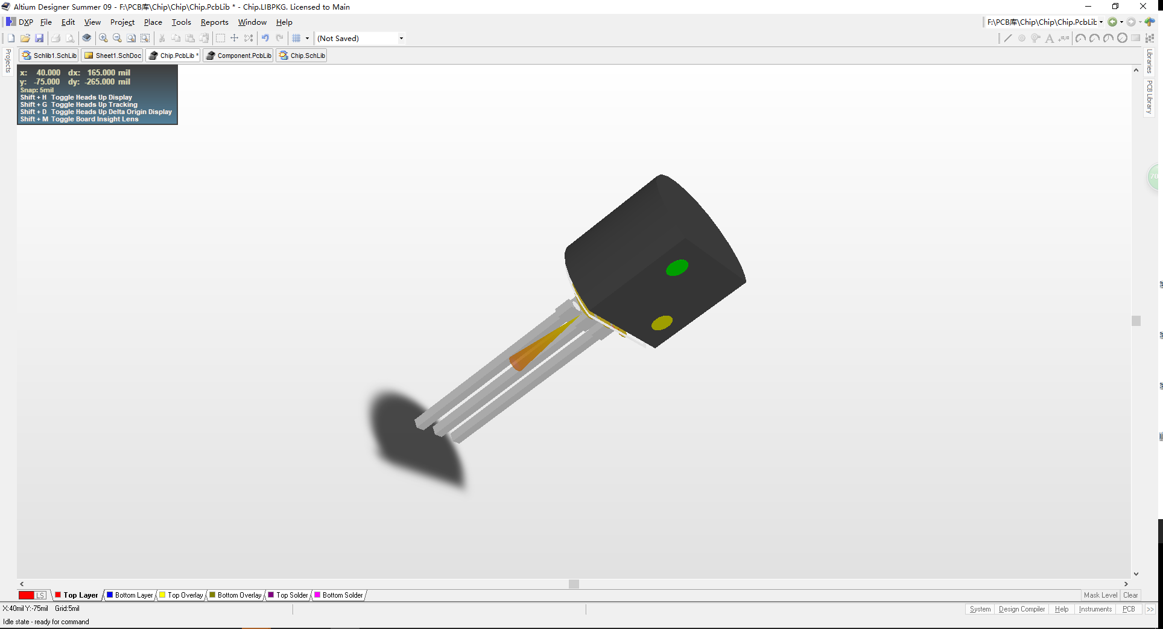Image resolution: width=1163 pixels, height=629 pixels.
Task: Switch to Component.PcbLib document tab
Action: 238,56
